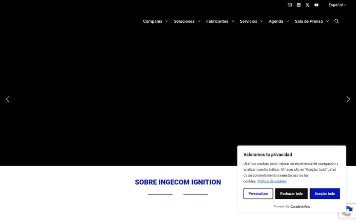The image size is (356, 222).
Task: Expand the chevron next to Compañía
Action: 167,21
